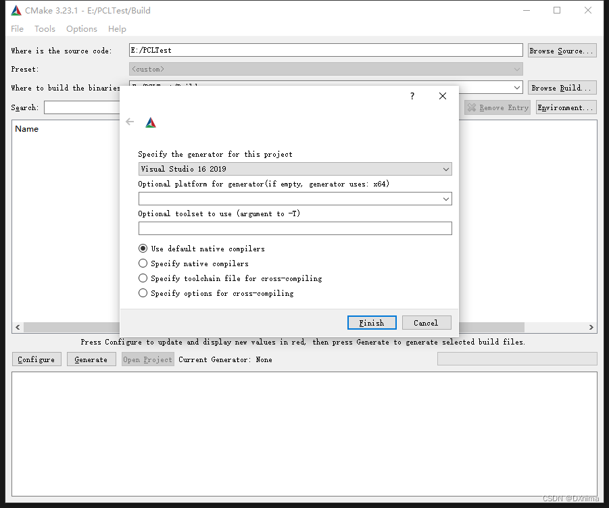
Task: Click the Cancel button in the dialog
Action: tap(427, 322)
